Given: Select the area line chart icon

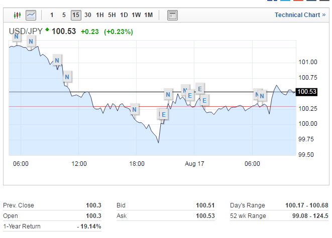Looking at the screenshot, I should (x=31, y=15).
